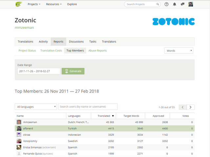This screenshot has width=210, height=157.
Task: Click the alfanerd name in table
Action: pyautogui.click(x=28, y=129)
